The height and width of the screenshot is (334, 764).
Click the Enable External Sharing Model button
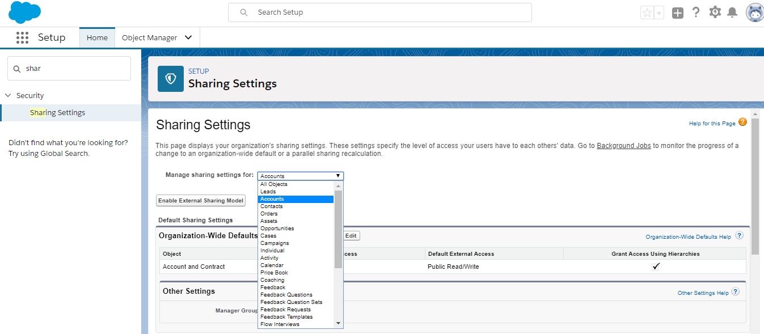(200, 200)
